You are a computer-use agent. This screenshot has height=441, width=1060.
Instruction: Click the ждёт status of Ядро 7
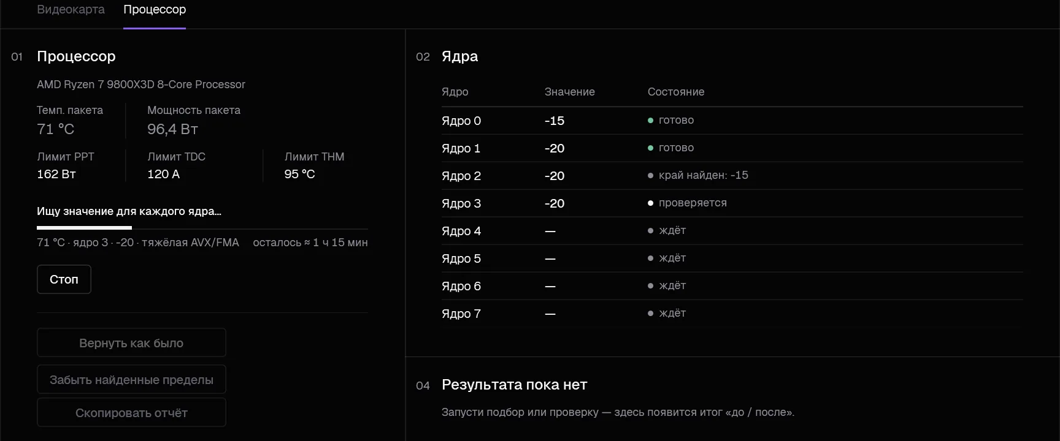672,313
